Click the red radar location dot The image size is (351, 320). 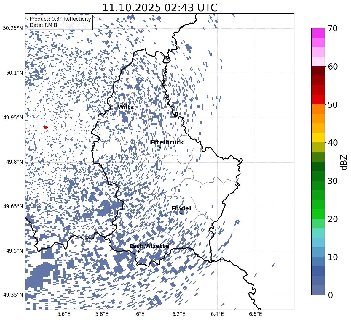[46, 128]
